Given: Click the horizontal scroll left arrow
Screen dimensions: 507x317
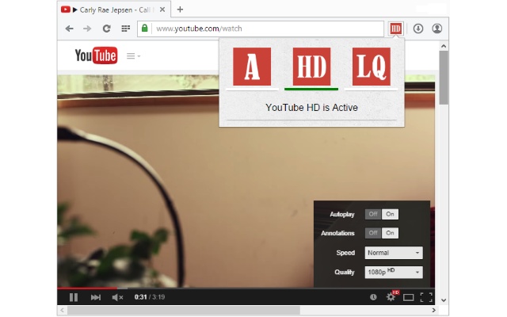Looking at the screenshot, I should click(x=62, y=311).
